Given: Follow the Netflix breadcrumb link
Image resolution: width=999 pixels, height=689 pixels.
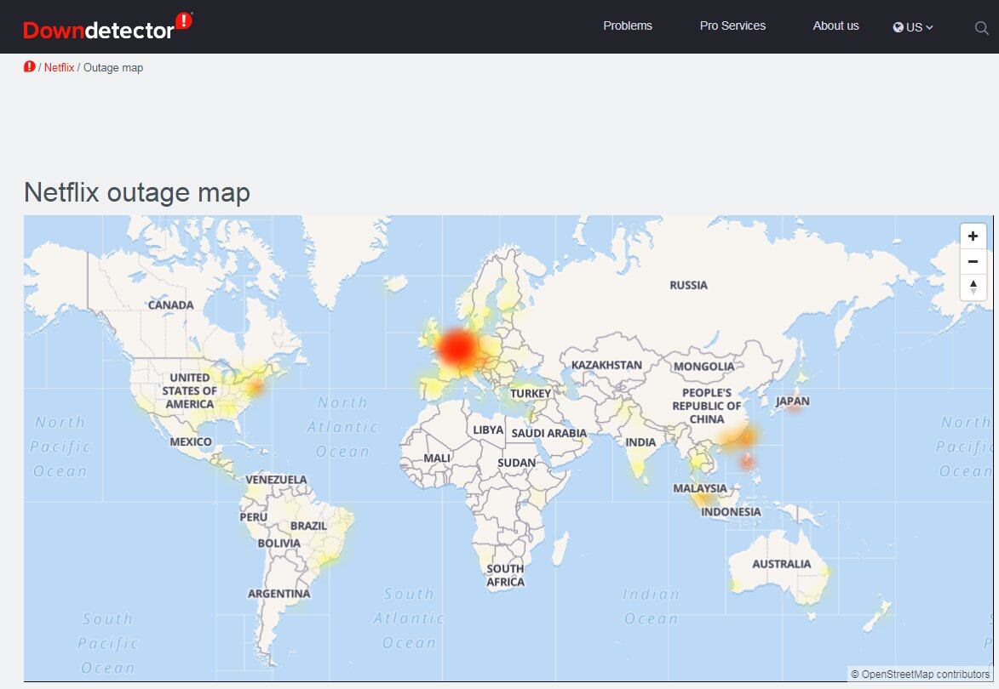Looking at the screenshot, I should coord(59,68).
